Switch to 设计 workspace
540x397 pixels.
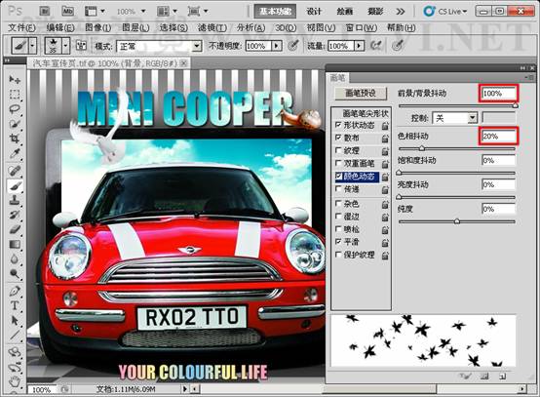point(314,12)
